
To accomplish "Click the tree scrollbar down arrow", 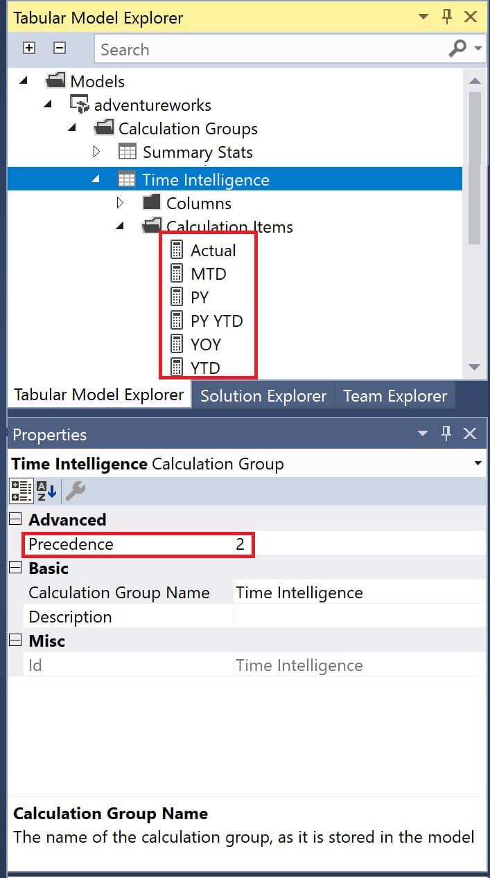I will 475,367.
